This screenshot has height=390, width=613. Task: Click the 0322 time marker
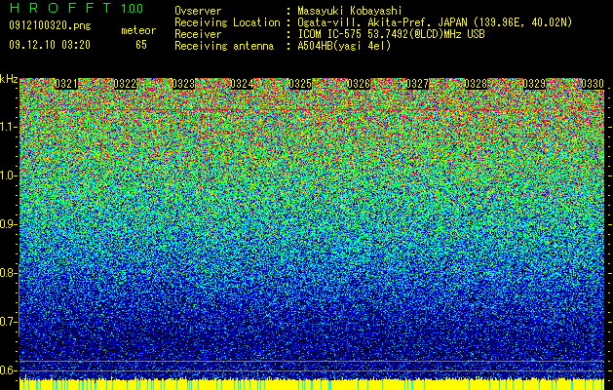(x=125, y=84)
